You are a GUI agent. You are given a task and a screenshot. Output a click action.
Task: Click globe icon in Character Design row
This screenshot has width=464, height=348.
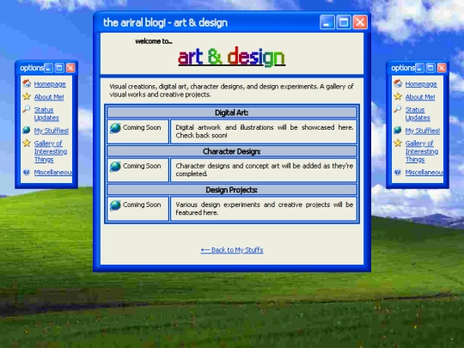[115, 167]
